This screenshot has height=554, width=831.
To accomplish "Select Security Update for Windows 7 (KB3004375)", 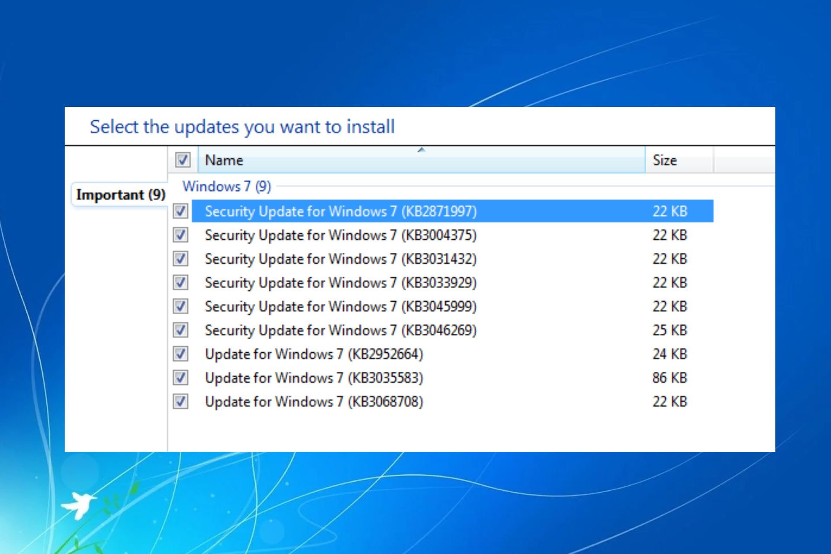I will [341, 235].
